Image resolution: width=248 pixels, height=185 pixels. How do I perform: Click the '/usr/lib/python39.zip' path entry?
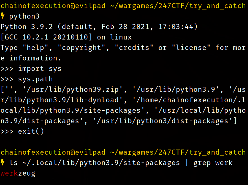[73, 89]
